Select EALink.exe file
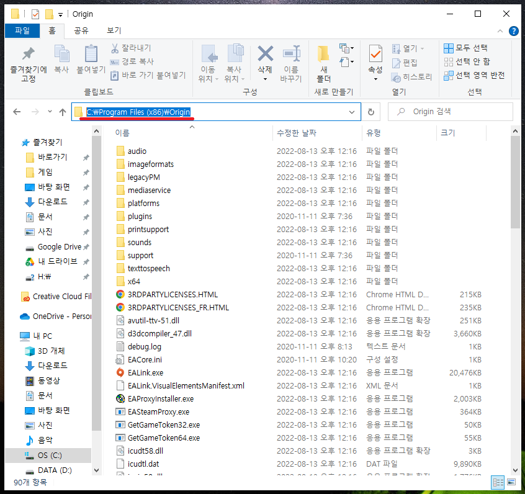Screen dimensions: 525x494 click(145, 373)
